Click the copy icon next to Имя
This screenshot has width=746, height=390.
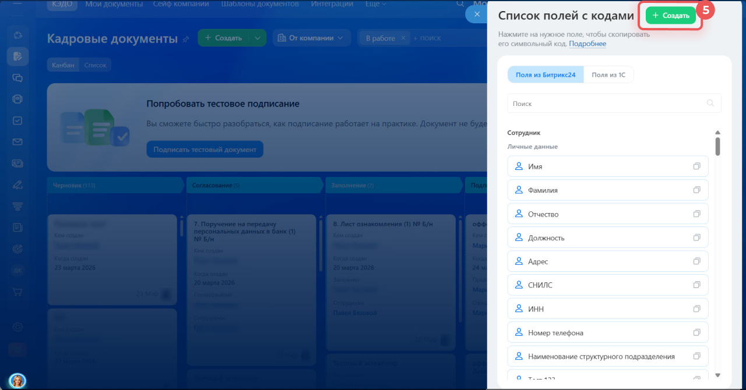[x=696, y=166]
